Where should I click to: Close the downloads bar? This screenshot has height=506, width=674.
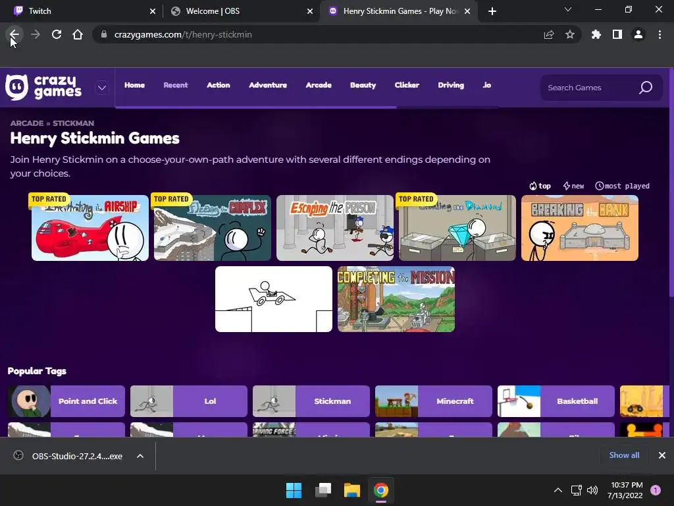[x=662, y=455]
